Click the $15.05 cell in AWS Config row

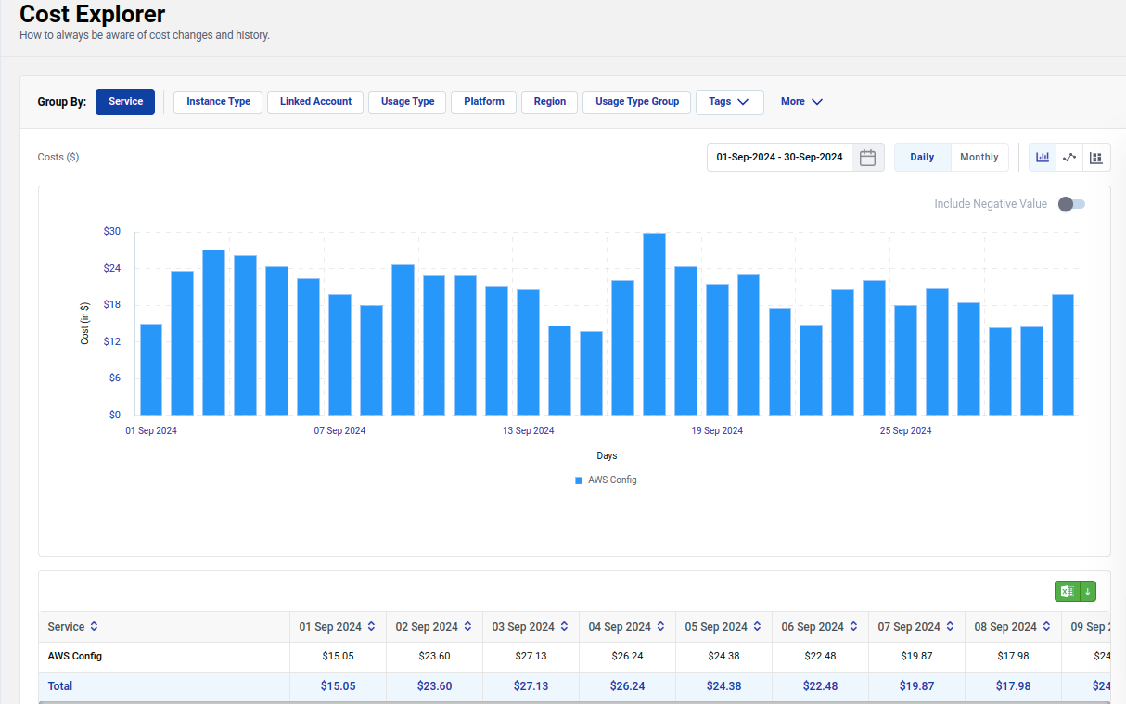click(x=338, y=657)
